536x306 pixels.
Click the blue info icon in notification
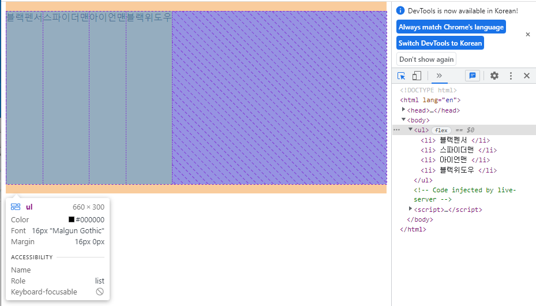[400, 10]
